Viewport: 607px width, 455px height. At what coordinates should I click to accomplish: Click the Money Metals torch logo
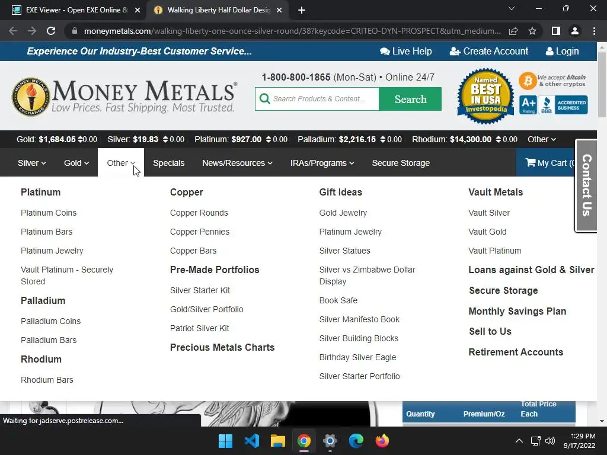(31, 97)
